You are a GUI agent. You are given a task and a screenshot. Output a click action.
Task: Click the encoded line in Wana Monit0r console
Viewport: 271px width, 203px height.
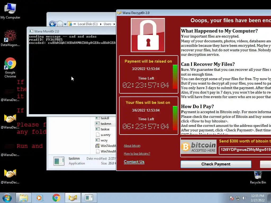(x=72, y=43)
